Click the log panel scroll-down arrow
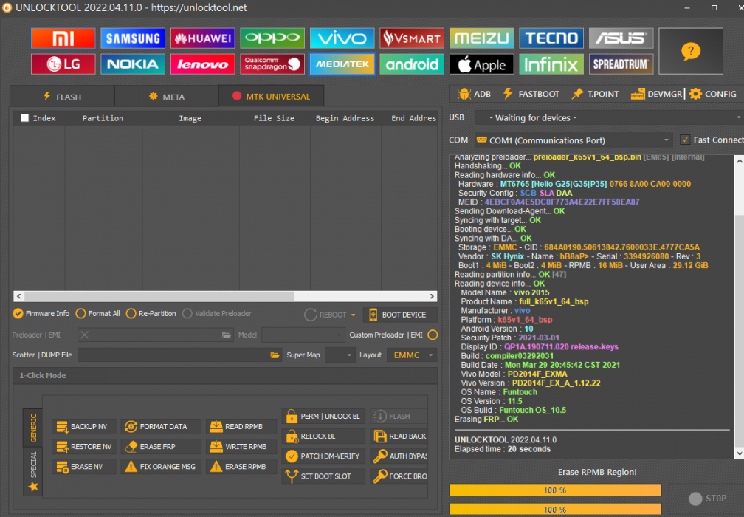Screen dimensions: 744x517 (739, 453)
